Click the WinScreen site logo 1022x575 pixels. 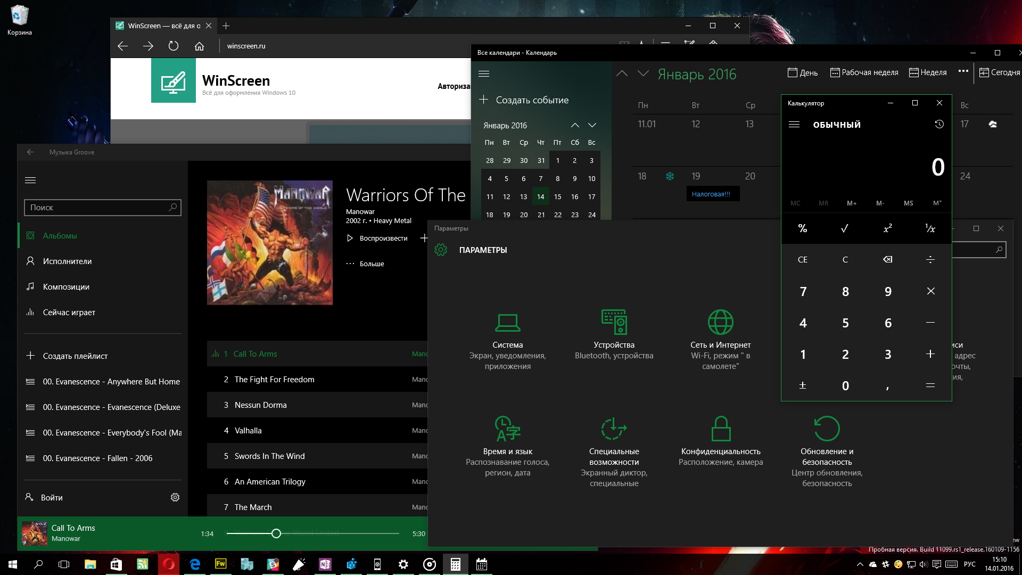click(x=174, y=80)
